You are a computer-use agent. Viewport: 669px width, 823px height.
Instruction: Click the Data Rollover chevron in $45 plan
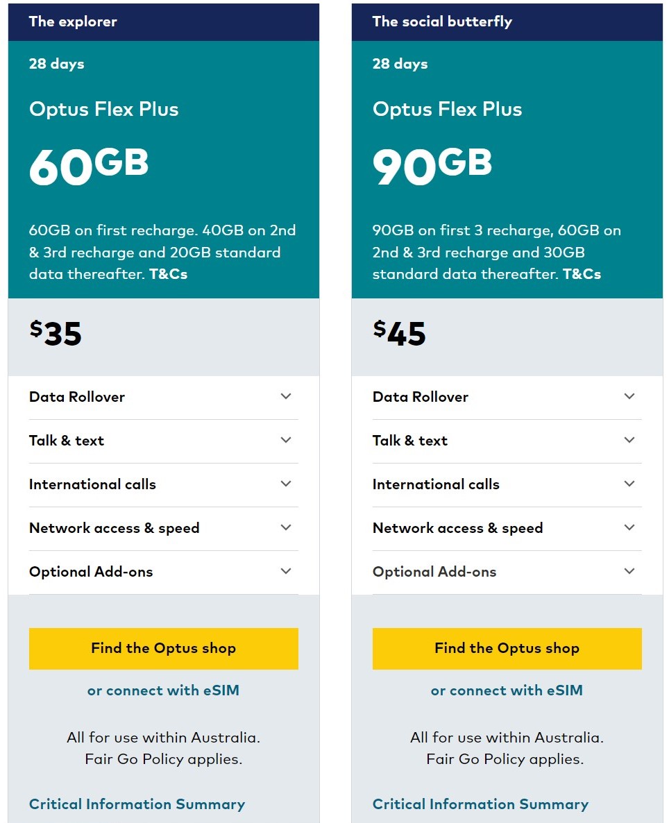pyautogui.click(x=629, y=396)
